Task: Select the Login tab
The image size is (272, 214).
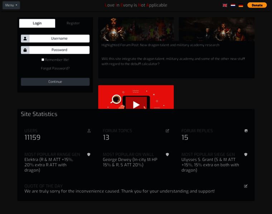Action: tap(37, 23)
